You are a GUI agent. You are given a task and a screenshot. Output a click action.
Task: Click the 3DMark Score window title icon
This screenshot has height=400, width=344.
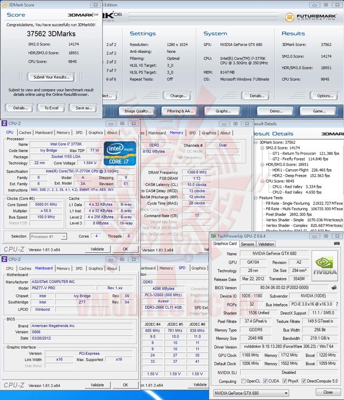tap(4, 5)
